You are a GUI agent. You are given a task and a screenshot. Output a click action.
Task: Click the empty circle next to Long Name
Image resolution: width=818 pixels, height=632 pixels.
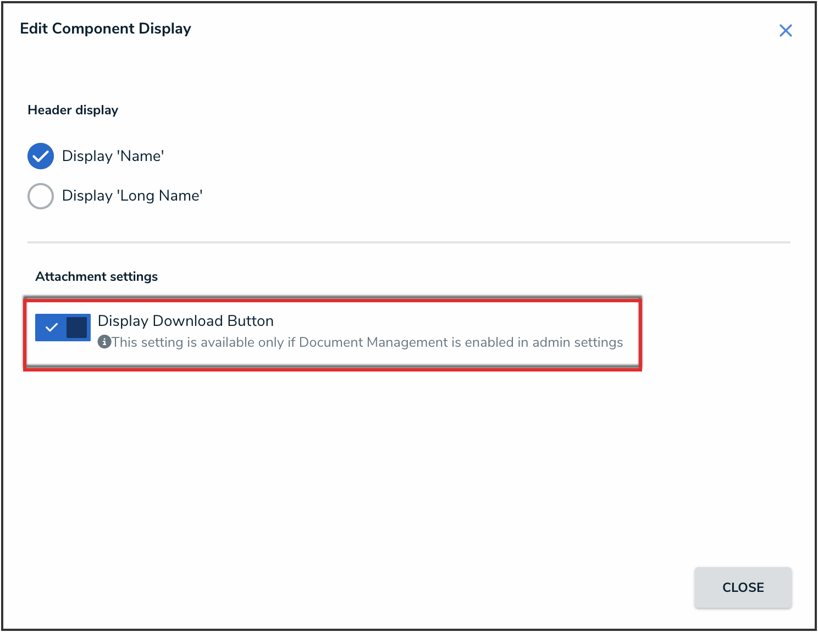pyautogui.click(x=41, y=196)
